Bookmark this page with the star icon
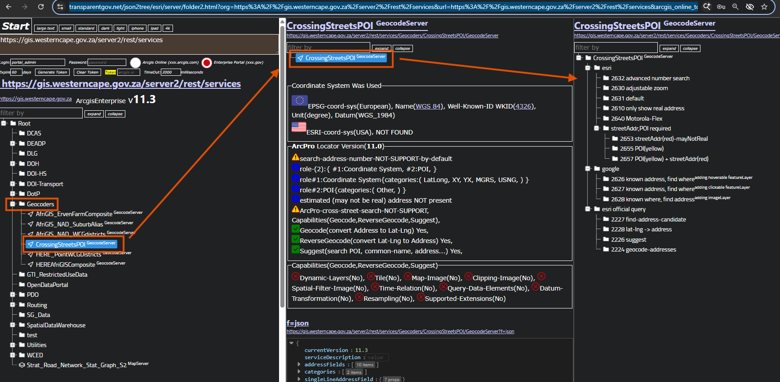The image size is (780, 382). [x=764, y=7]
